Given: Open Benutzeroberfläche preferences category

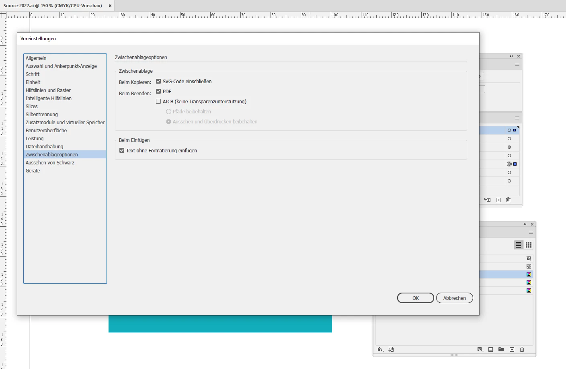Looking at the screenshot, I should click(65, 130).
